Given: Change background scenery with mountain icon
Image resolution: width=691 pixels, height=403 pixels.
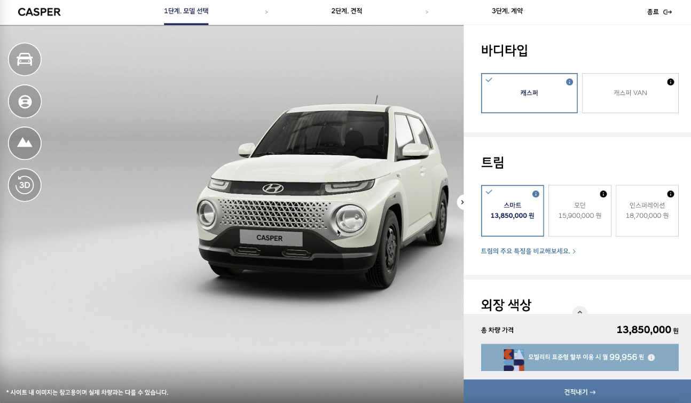Looking at the screenshot, I should (25, 143).
